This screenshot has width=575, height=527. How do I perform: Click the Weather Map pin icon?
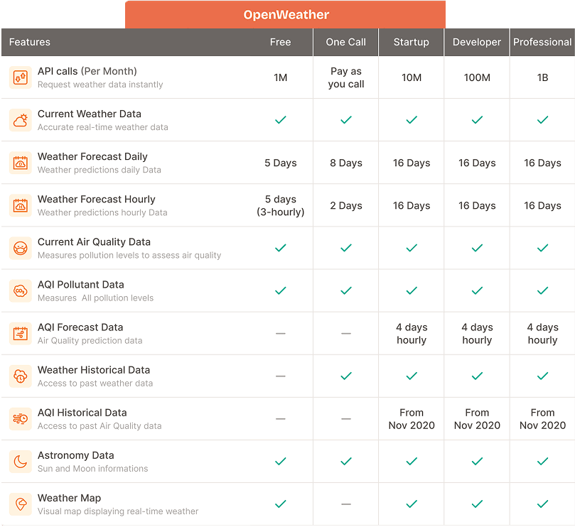20,504
